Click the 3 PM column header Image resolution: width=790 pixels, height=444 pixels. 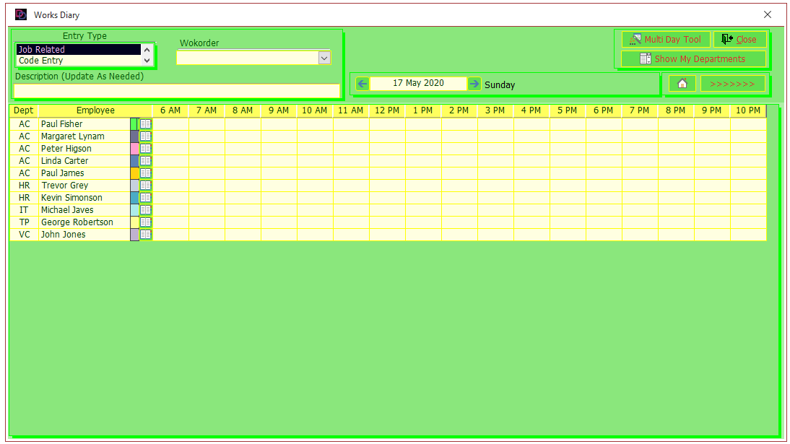tap(495, 110)
